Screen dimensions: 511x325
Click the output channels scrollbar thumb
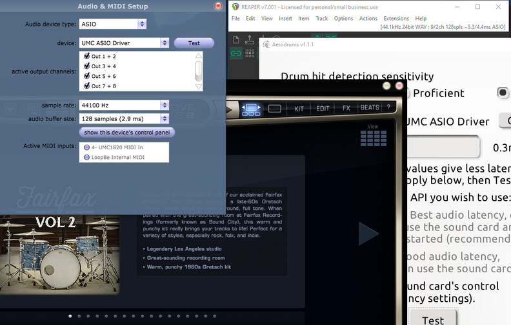point(198,71)
